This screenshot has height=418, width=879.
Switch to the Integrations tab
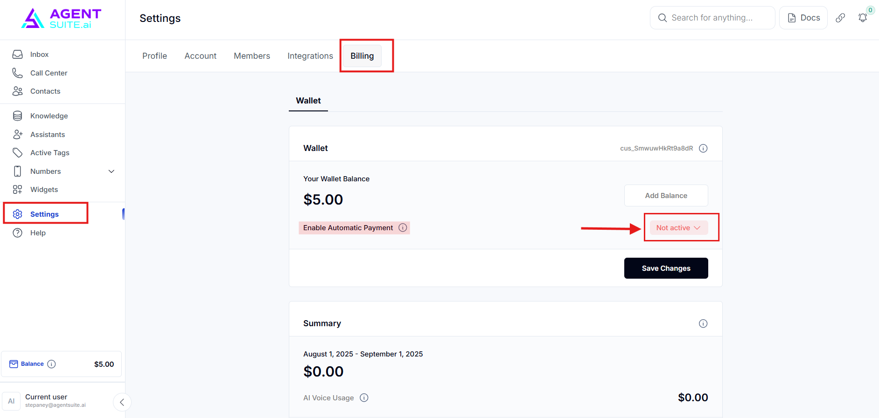pos(310,56)
